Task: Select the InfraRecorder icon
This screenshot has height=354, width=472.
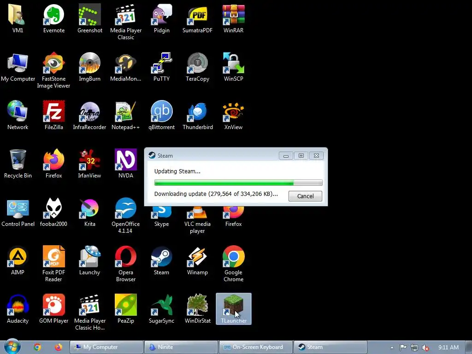Action: [89, 116]
